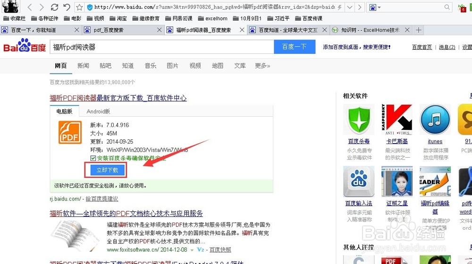This screenshot has height=264, width=472.
Task: Open the 百度传课 bookmark folder
Action: tap(309, 19)
